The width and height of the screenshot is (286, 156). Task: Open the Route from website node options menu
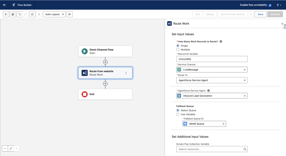(126, 73)
